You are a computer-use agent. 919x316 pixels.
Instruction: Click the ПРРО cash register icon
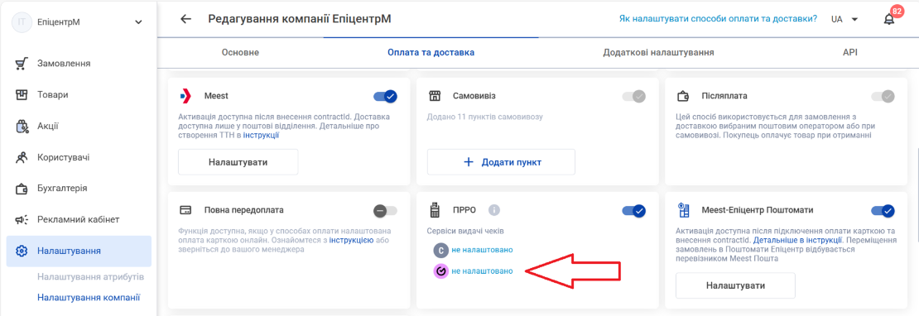pos(435,209)
